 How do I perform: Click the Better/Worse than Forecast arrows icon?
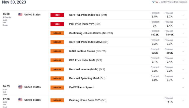155,2
